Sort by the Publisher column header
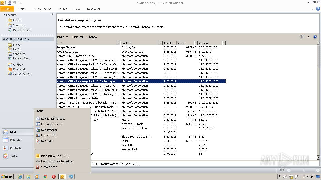Image resolution: width=321 pixels, height=180 pixels. click(140, 43)
